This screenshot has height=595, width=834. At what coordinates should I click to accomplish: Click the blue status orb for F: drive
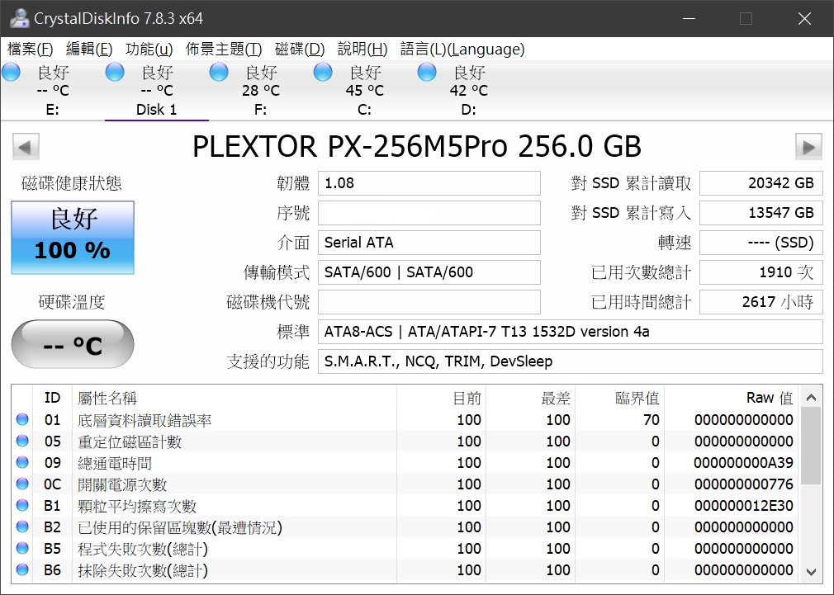(219, 73)
